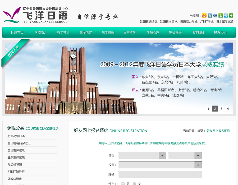Screen dimensions: 238x185
Task: Click the 姓名 name input field
Action: (x=160, y=174)
